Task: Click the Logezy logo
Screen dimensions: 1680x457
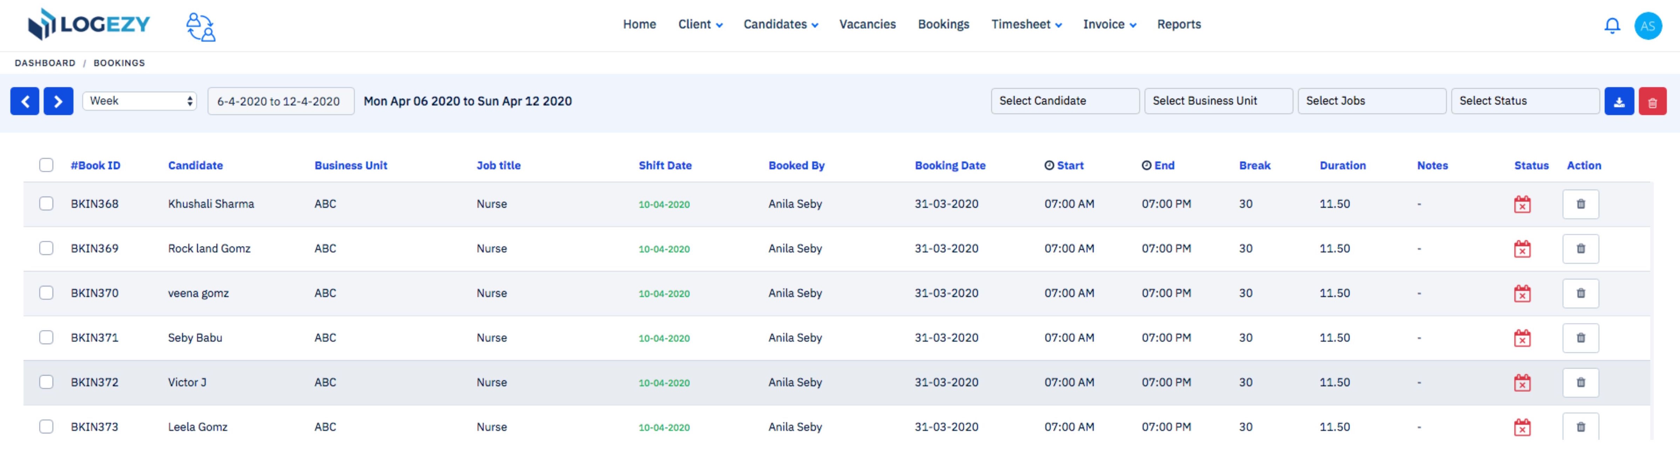Action: [89, 25]
